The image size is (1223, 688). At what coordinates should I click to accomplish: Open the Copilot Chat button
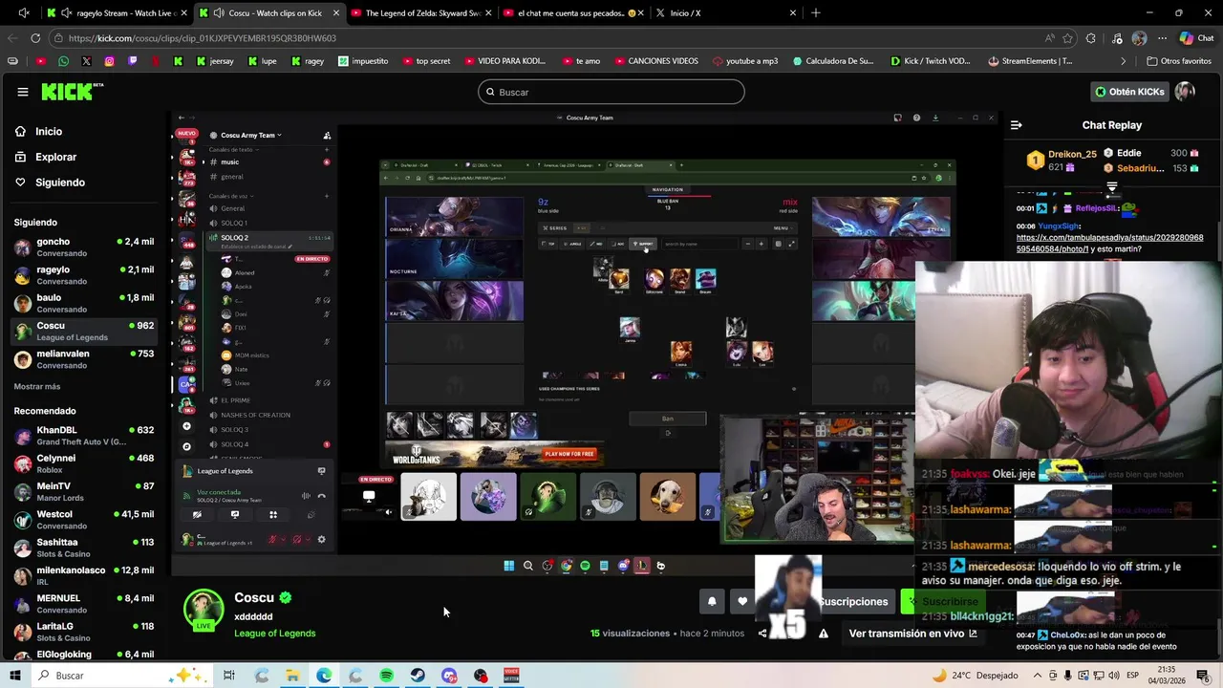coord(1197,38)
